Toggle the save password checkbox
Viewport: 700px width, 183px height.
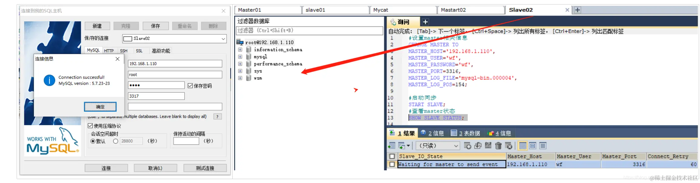[190, 86]
